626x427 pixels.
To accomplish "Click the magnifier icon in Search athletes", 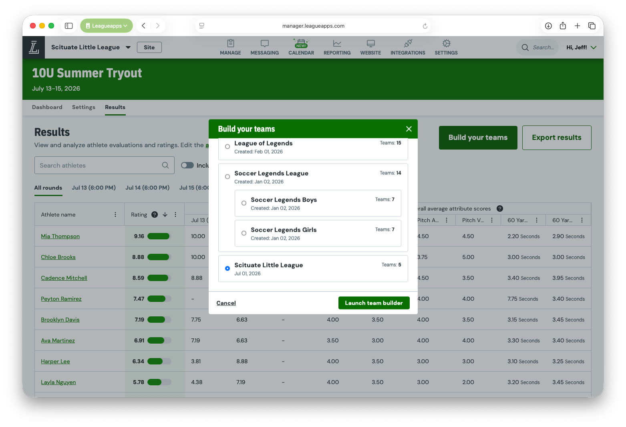I will [165, 165].
